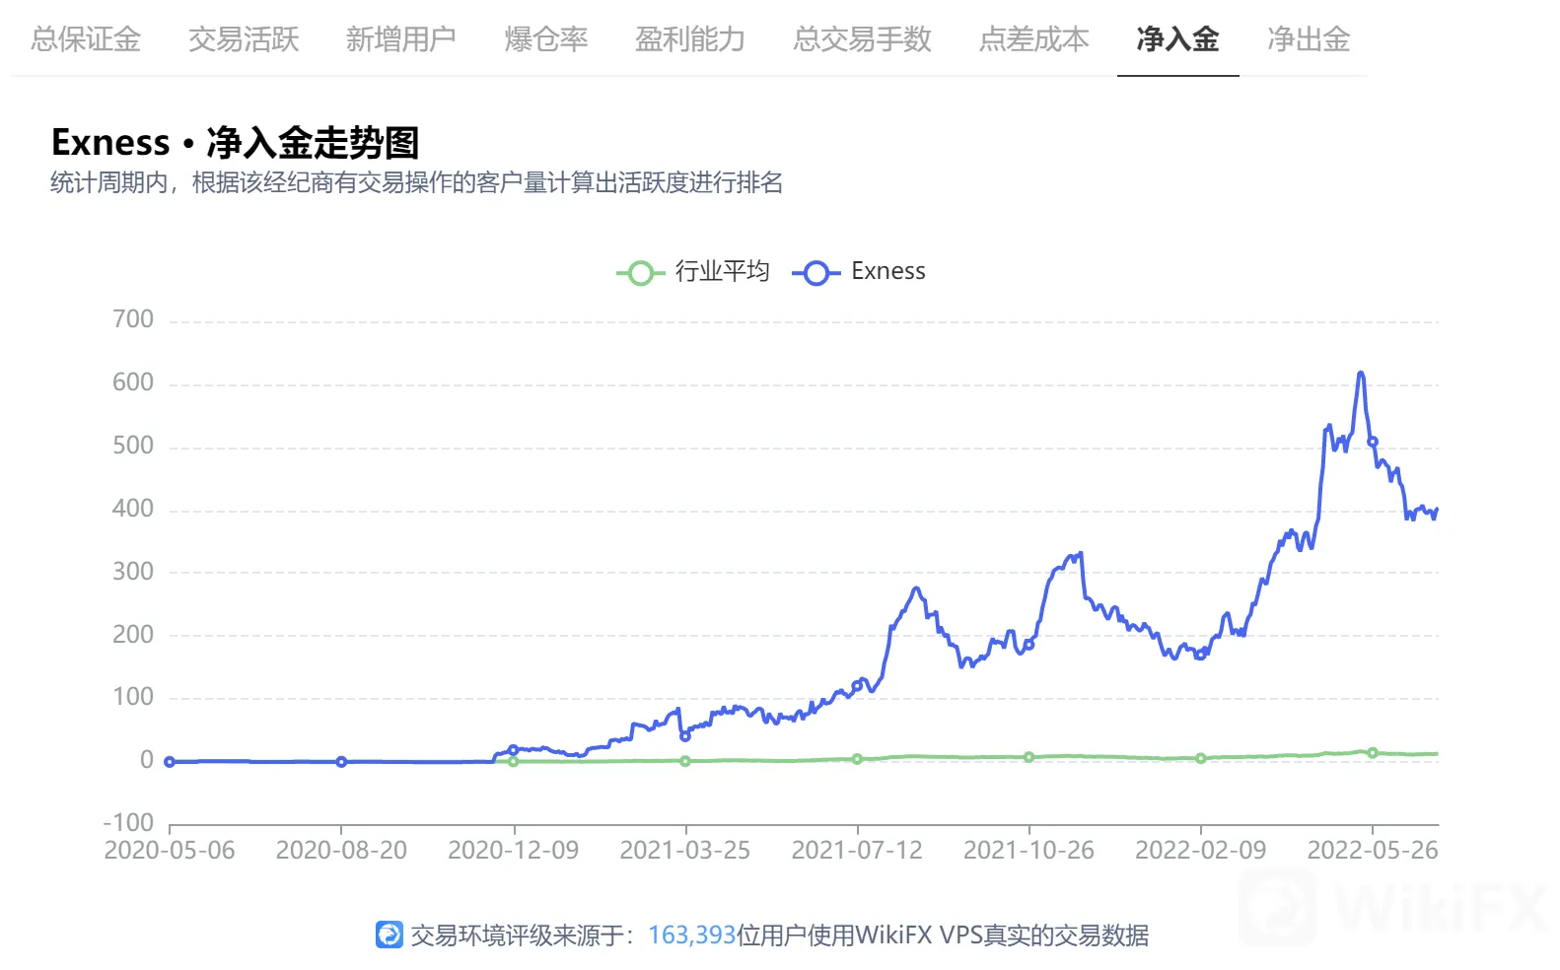Go to the 爆仓率 tab
The height and width of the screenshot is (970, 1560).
point(546,39)
